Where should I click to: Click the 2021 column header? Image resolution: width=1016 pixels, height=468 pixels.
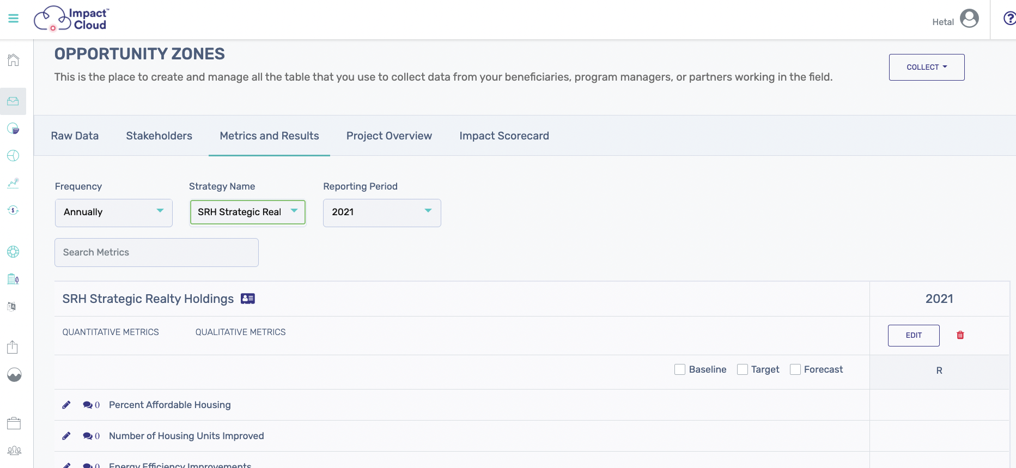pyautogui.click(x=939, y=299)
